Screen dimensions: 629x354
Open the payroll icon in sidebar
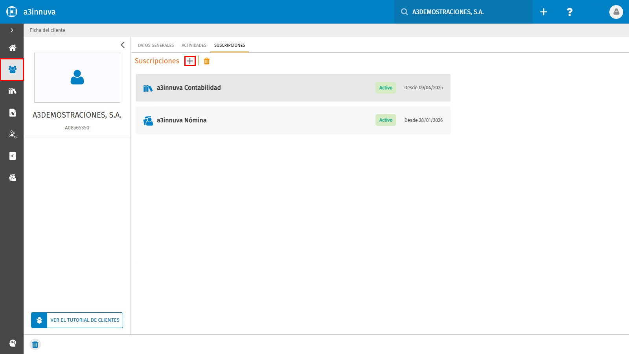(x=13, y=178)
